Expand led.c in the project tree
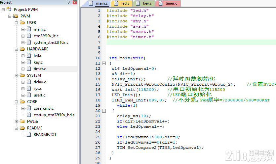The height and width of the screenshot is (164, 276). pos(23,56)
